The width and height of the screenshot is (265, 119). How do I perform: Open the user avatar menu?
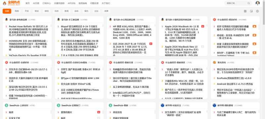click(x=258, y=3)
